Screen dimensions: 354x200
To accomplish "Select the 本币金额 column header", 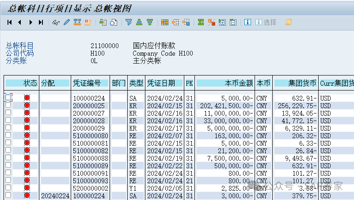I will point(225,83).
